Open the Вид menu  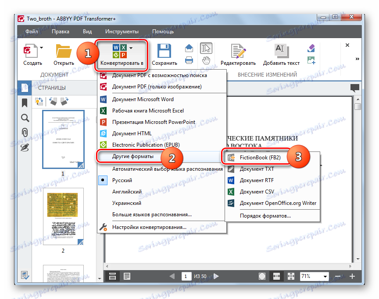[87, 32]
